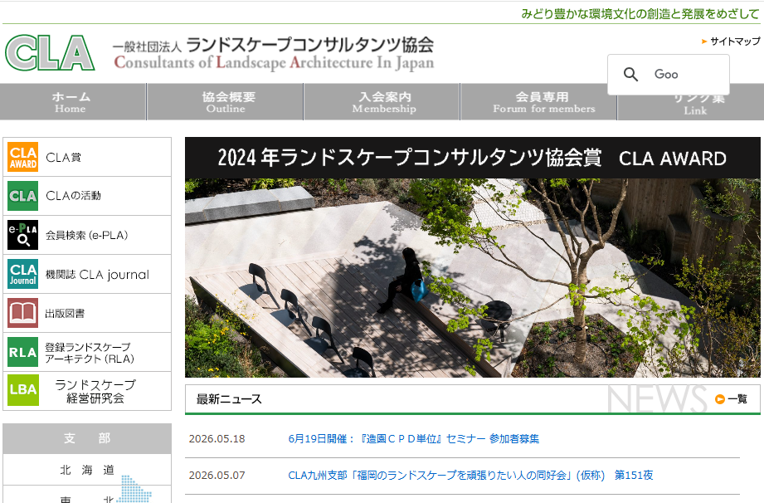Open the publications book icon

coord(23,313)
